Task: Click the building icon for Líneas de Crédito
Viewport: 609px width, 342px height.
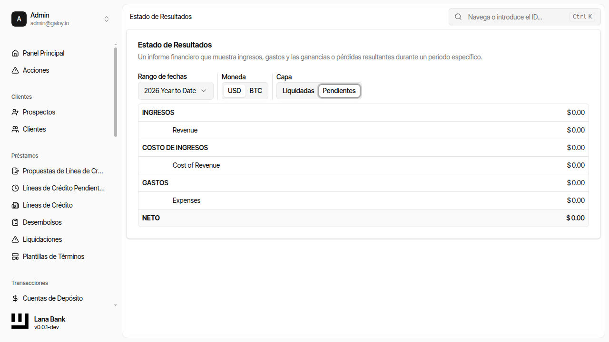Action: (x=15, y=205)
